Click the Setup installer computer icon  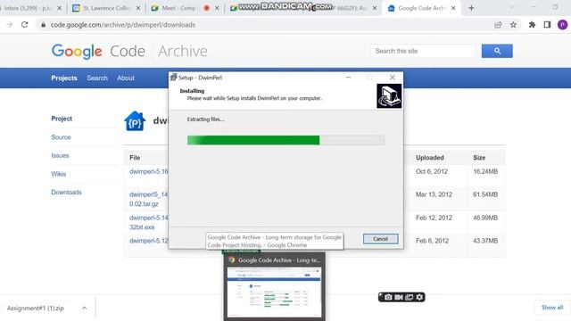click(x=389, y=96)
